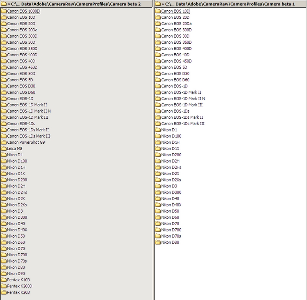Select Canon EOS 400D in beta 2 pane
307x300 pixels.
(x=22, y=55)
